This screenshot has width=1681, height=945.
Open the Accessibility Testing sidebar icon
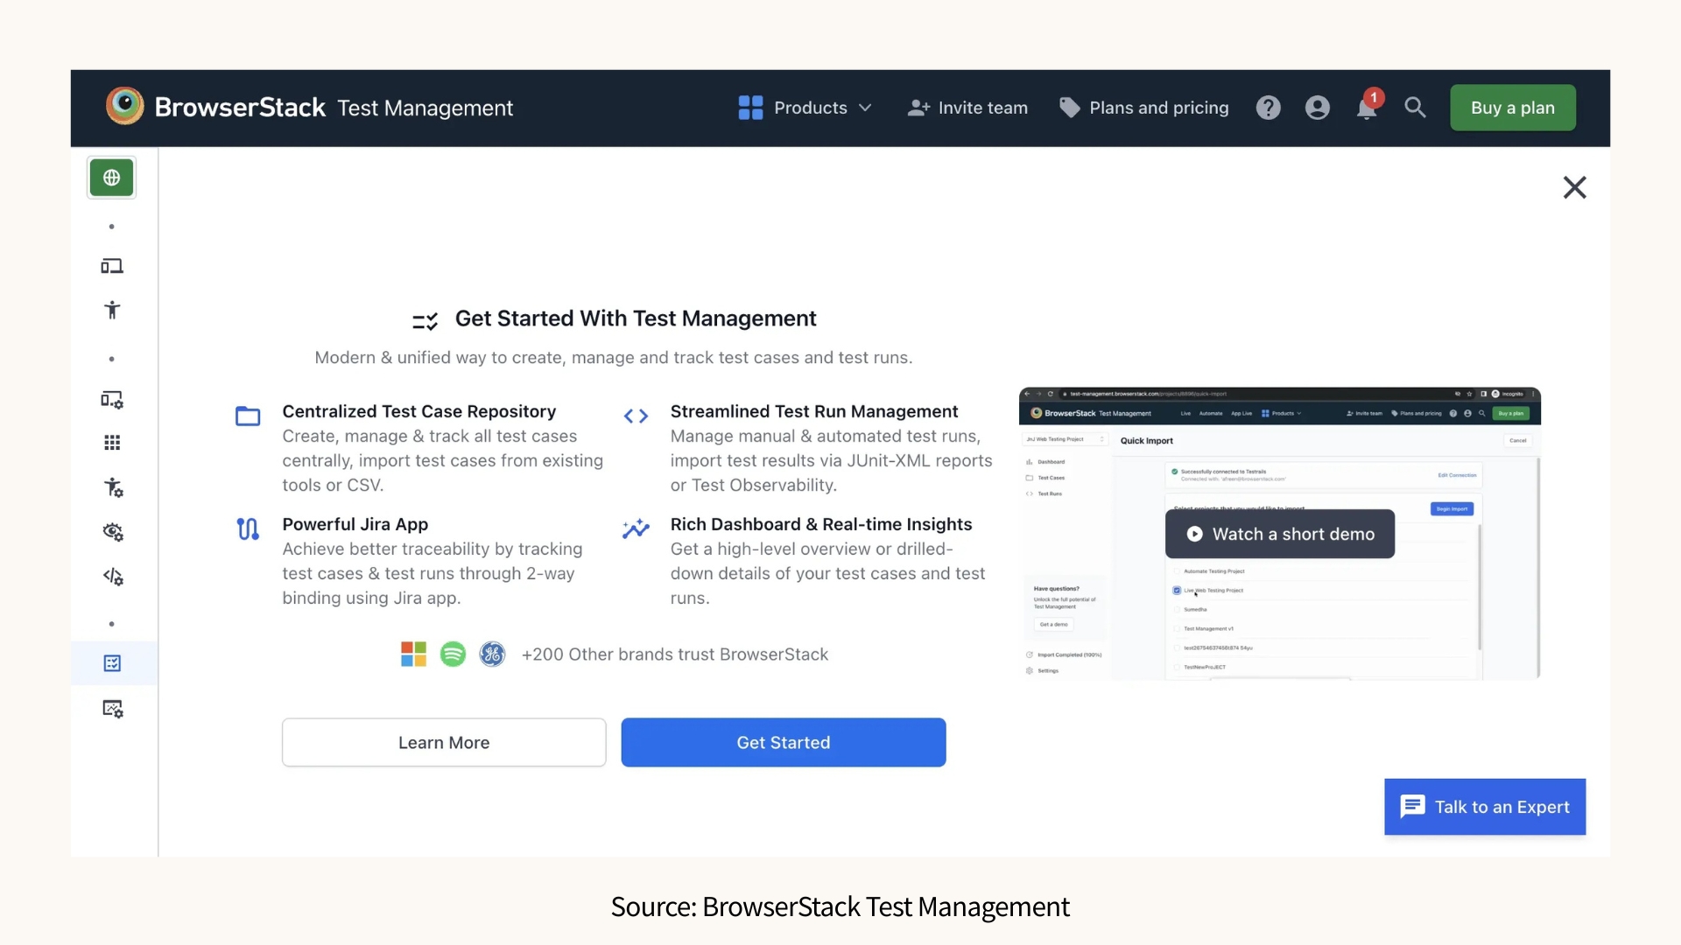pyautogui.click(x=112, y=310)
